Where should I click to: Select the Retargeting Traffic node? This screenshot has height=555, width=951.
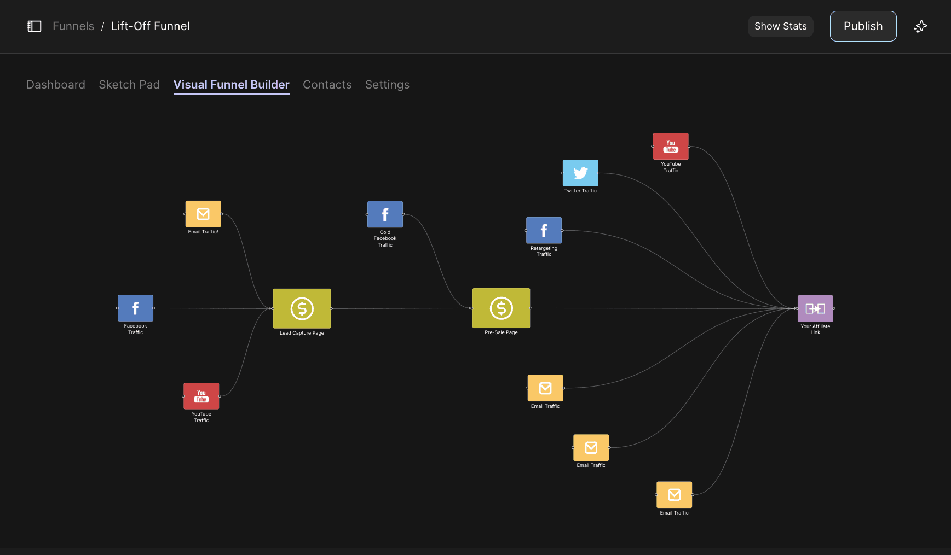(x=544, y=230)
